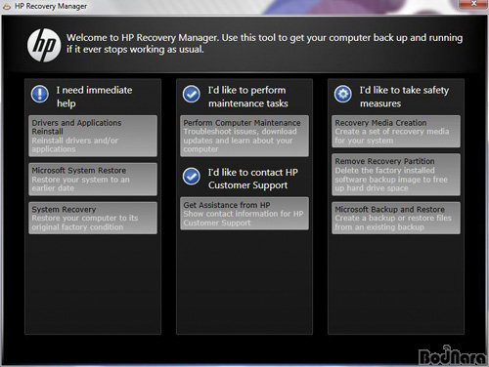Click the 'I need immediate help' heading
This screenshot has height=367, width=489.
[94, 97]
